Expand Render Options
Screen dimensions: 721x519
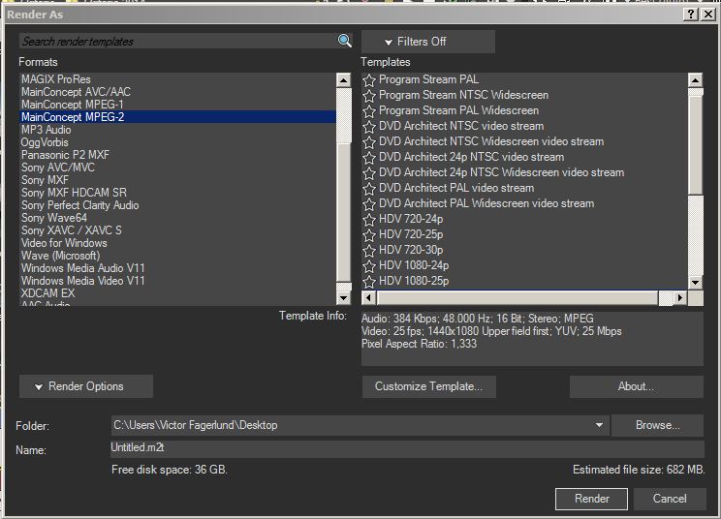[x=86, y=386]
